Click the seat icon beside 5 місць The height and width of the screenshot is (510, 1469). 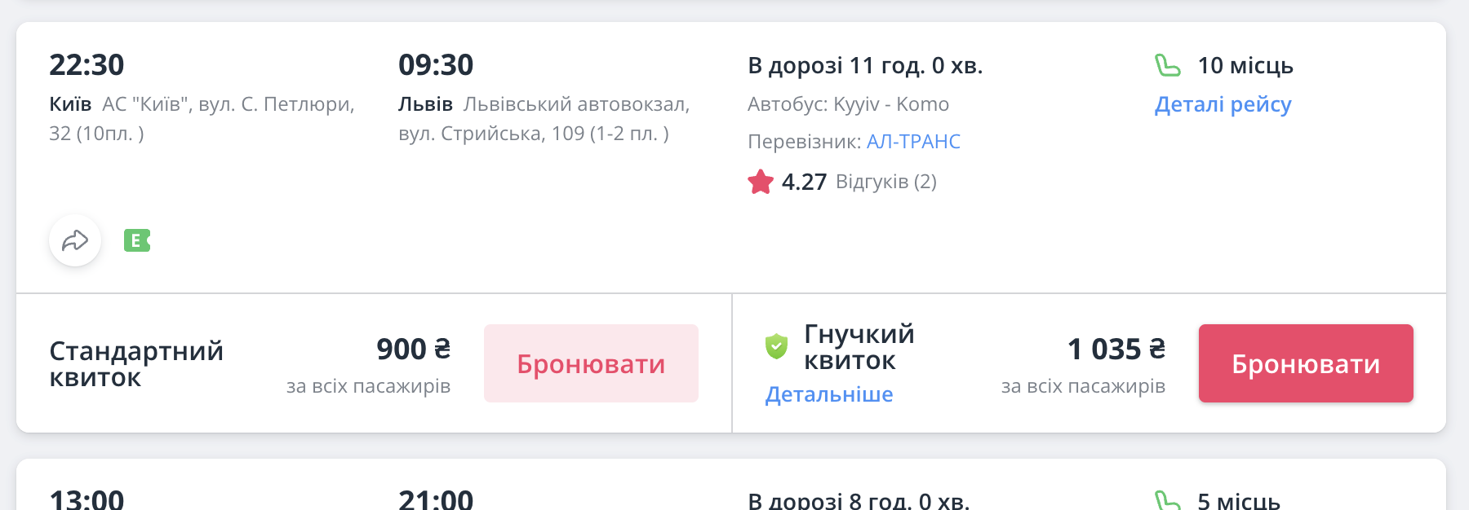click(x=1168, y=500)
